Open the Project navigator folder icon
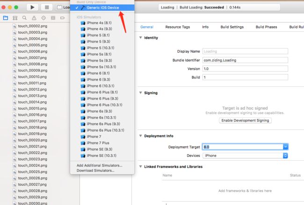The image size is (304, 205). 6,18
